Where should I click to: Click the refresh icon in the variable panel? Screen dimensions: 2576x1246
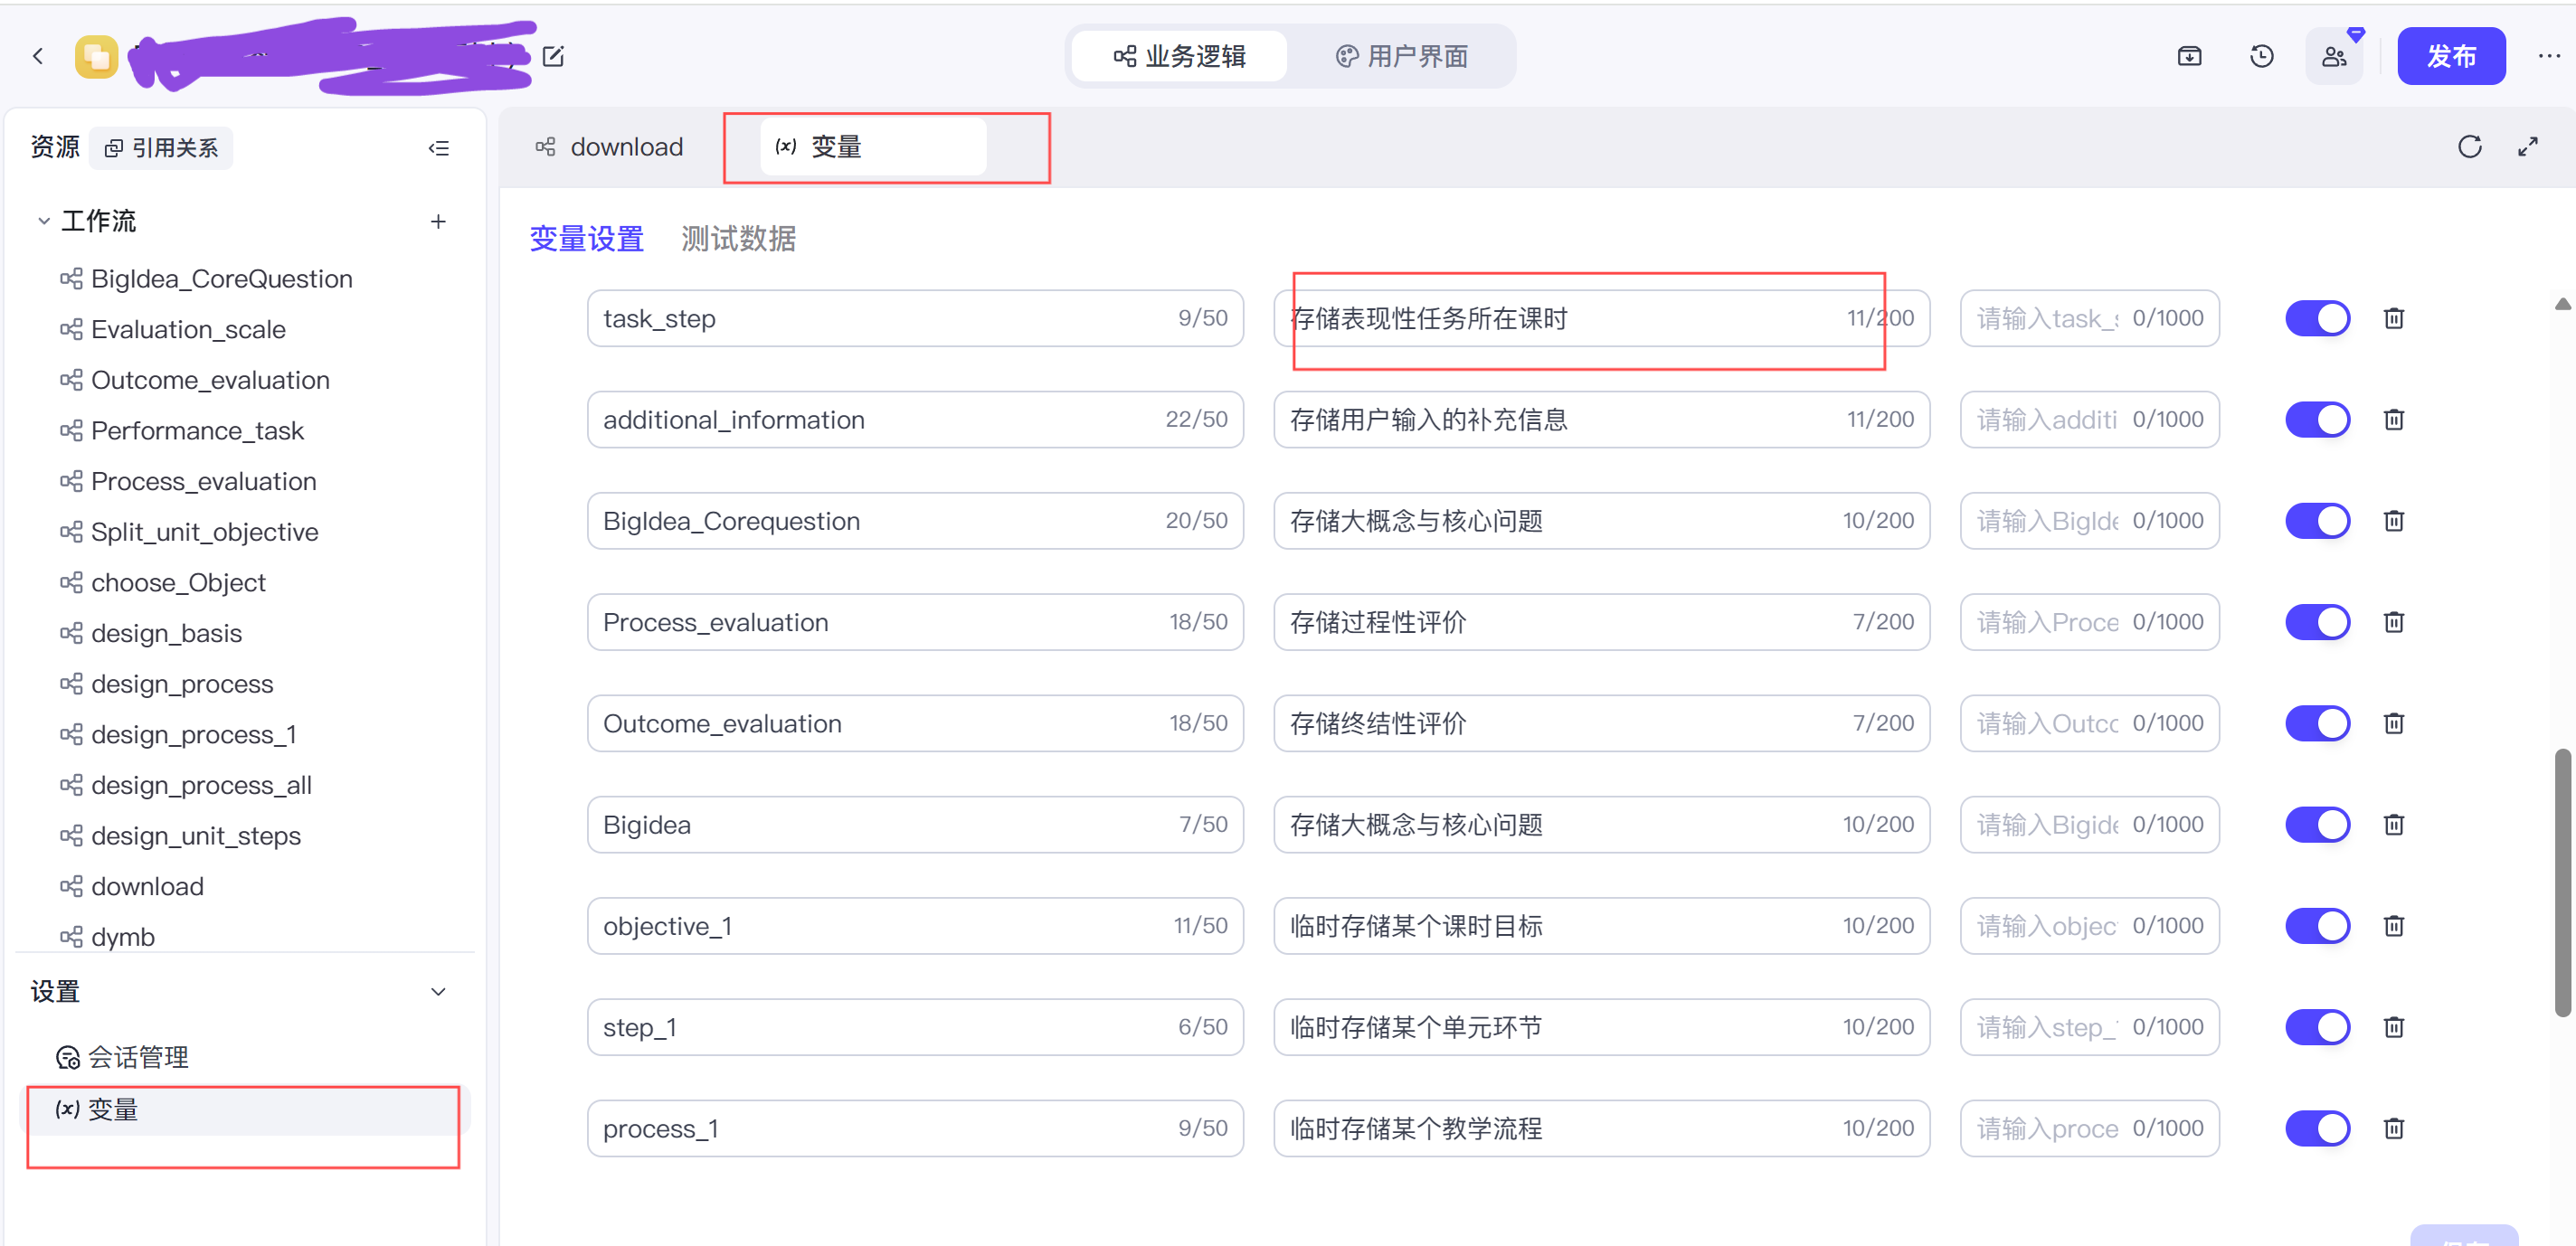2469,147
